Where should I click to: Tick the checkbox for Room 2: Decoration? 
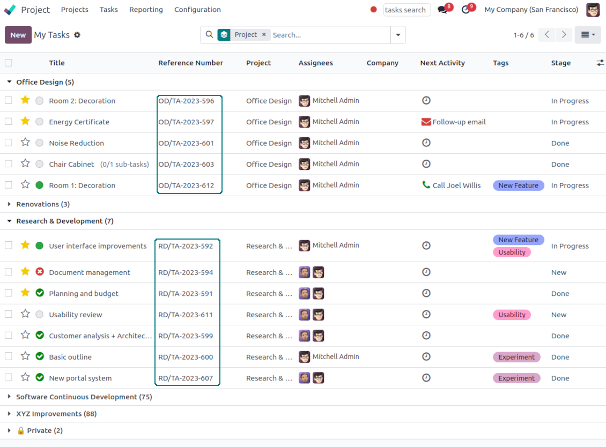pyautogui.click(x=9, y=101)
